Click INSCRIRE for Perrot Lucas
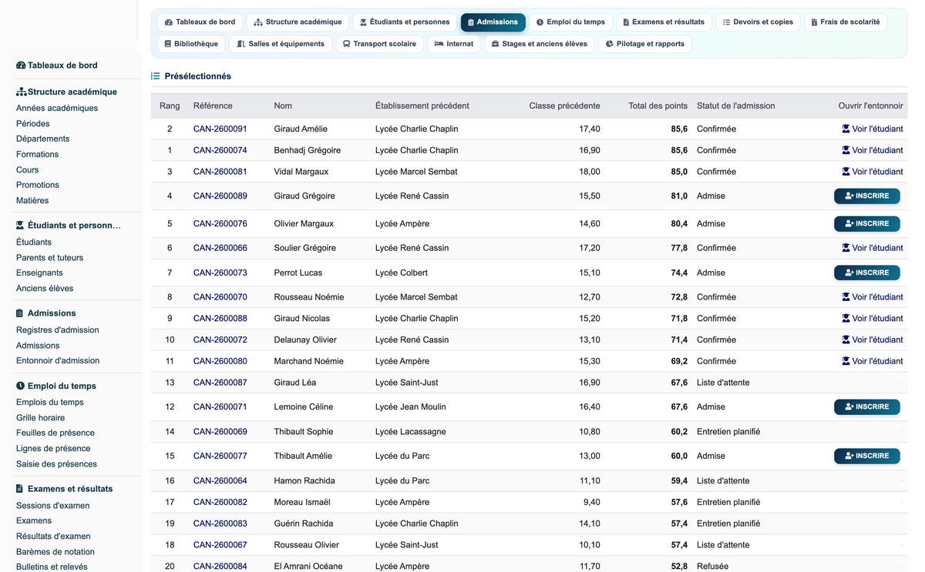925x572 pixels. pyautogui.click(x=866, y=273)
